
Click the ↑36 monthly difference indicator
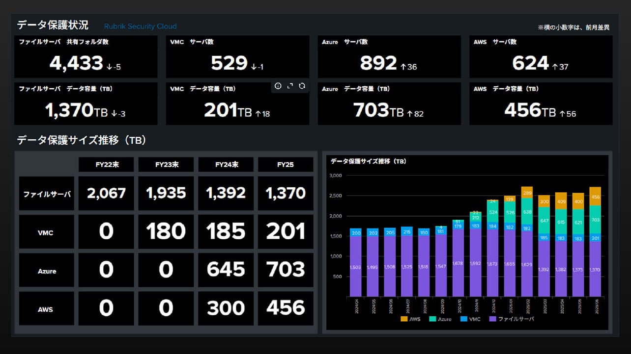(x=409, y=67)
